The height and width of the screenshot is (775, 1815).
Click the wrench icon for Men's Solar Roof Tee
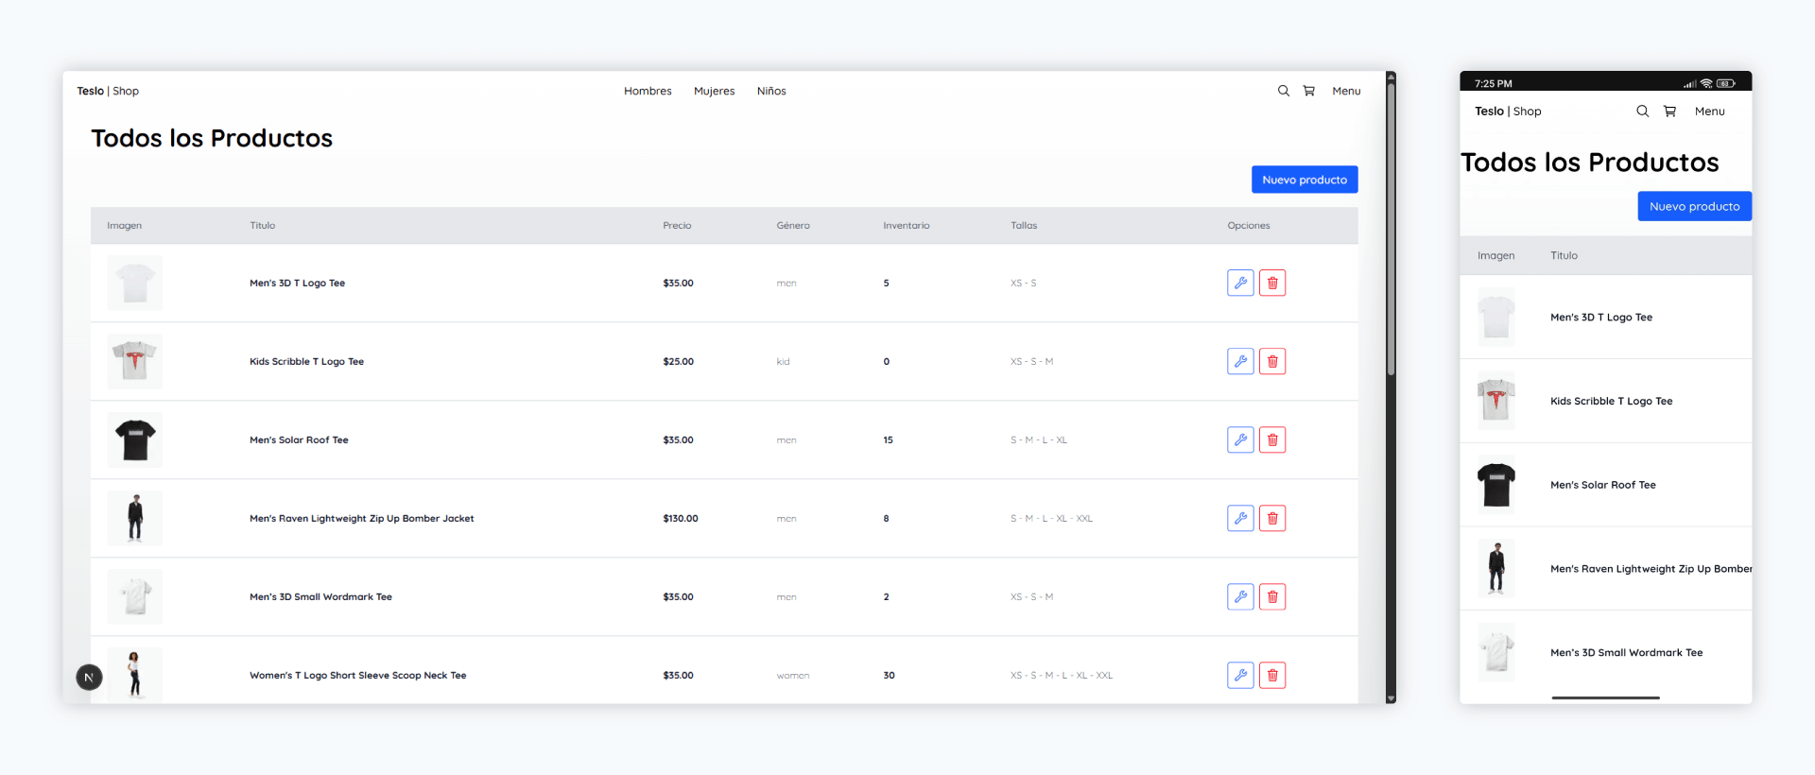point(1240,439)
